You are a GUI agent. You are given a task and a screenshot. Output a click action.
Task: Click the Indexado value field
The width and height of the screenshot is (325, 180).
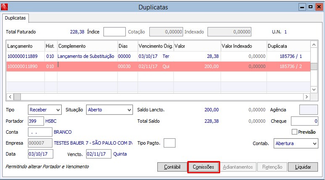pos(229,32)
